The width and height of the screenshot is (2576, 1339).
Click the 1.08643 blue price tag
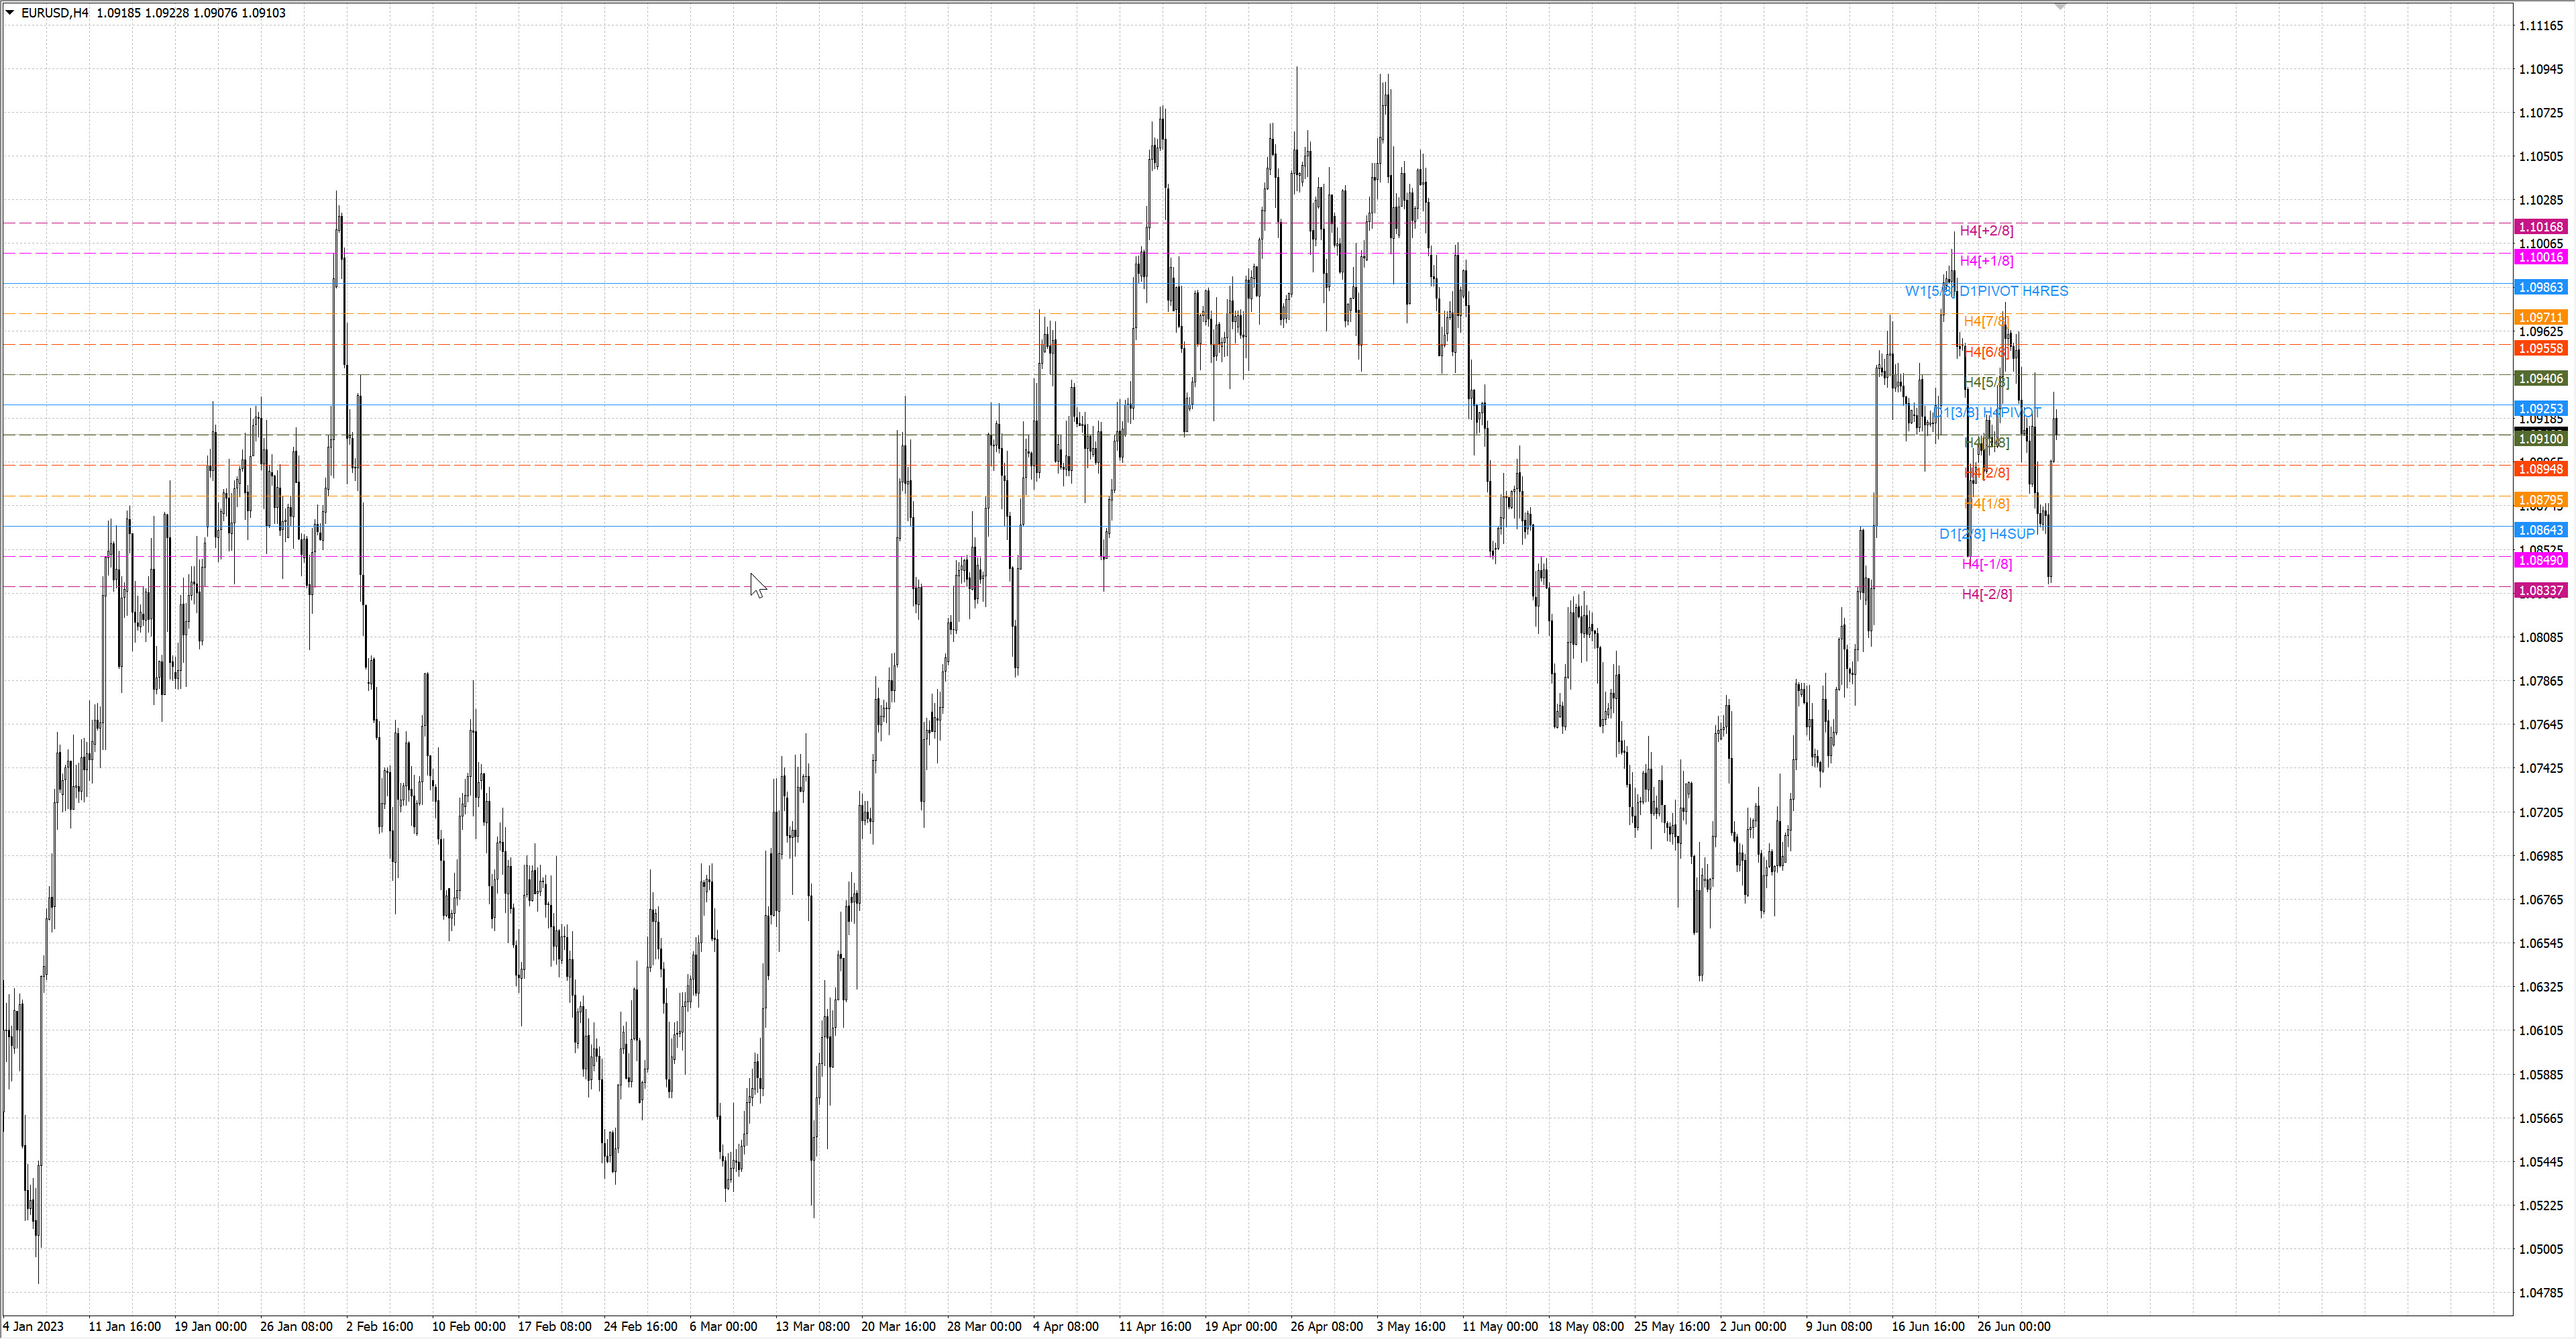coord(2540,530)
